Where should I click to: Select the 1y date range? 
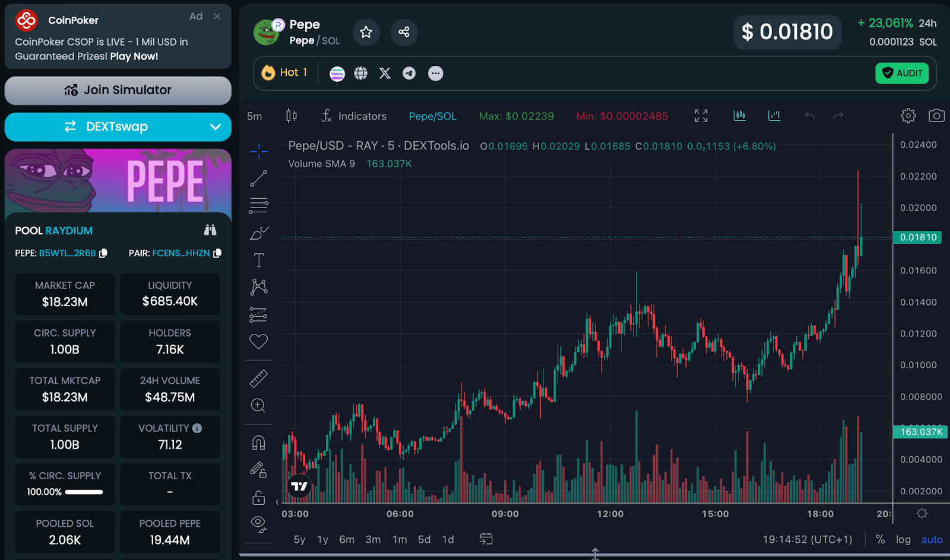tap(322, 539)
